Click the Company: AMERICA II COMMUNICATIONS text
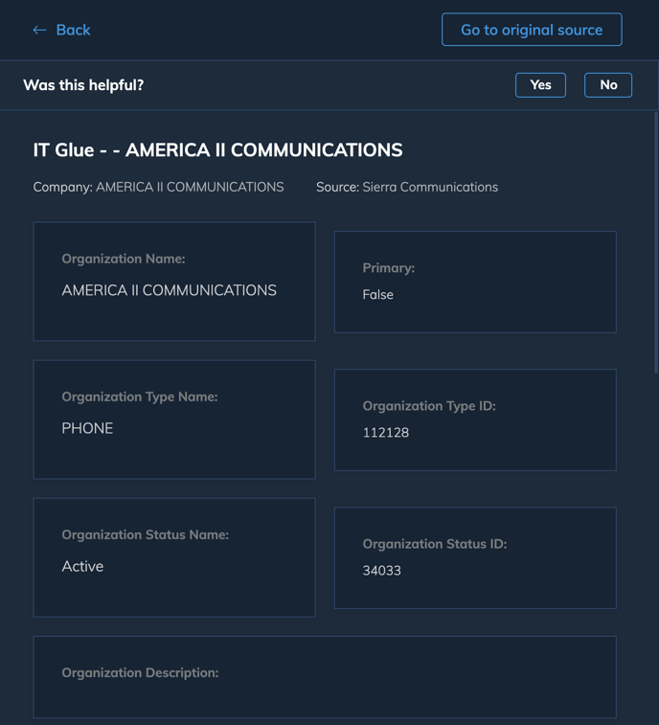Screen dimensions: 659x725 coord(158,187)
